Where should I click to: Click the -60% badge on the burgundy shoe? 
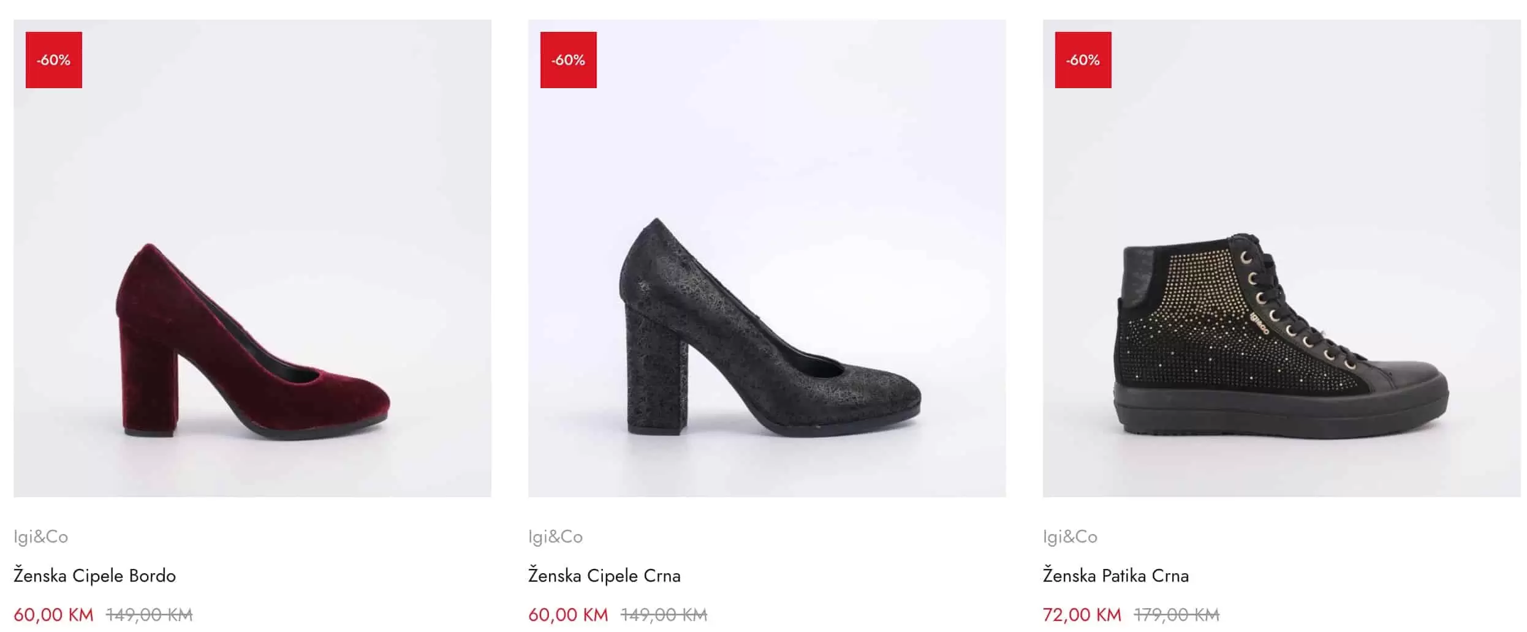pyautogui.click(x=54, y=60)
